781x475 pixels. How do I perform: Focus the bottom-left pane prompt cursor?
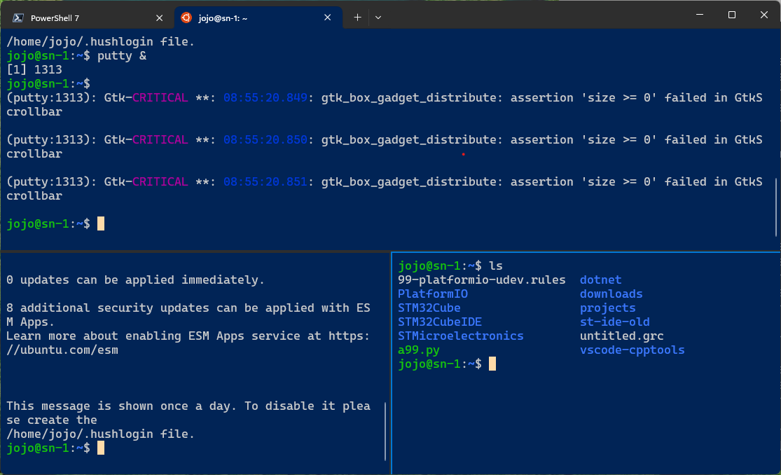pos(101,448)
